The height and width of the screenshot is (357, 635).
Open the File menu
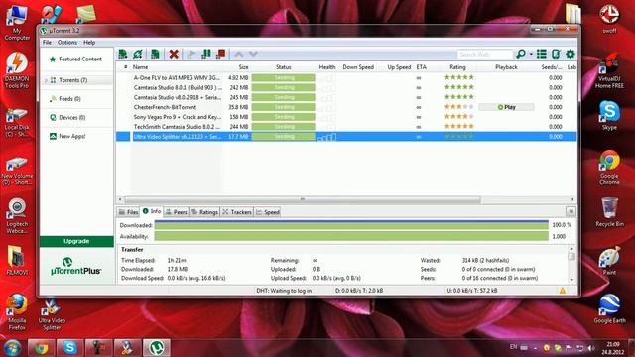point(47,42)
